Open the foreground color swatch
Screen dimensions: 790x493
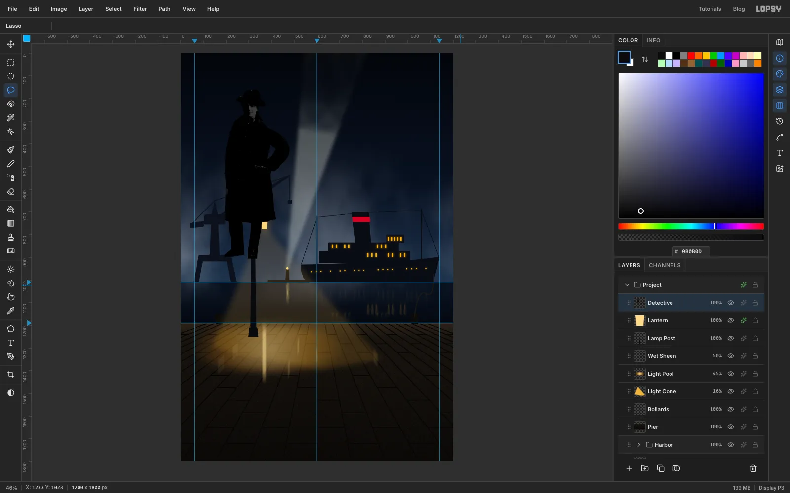(x=624, y=57)
